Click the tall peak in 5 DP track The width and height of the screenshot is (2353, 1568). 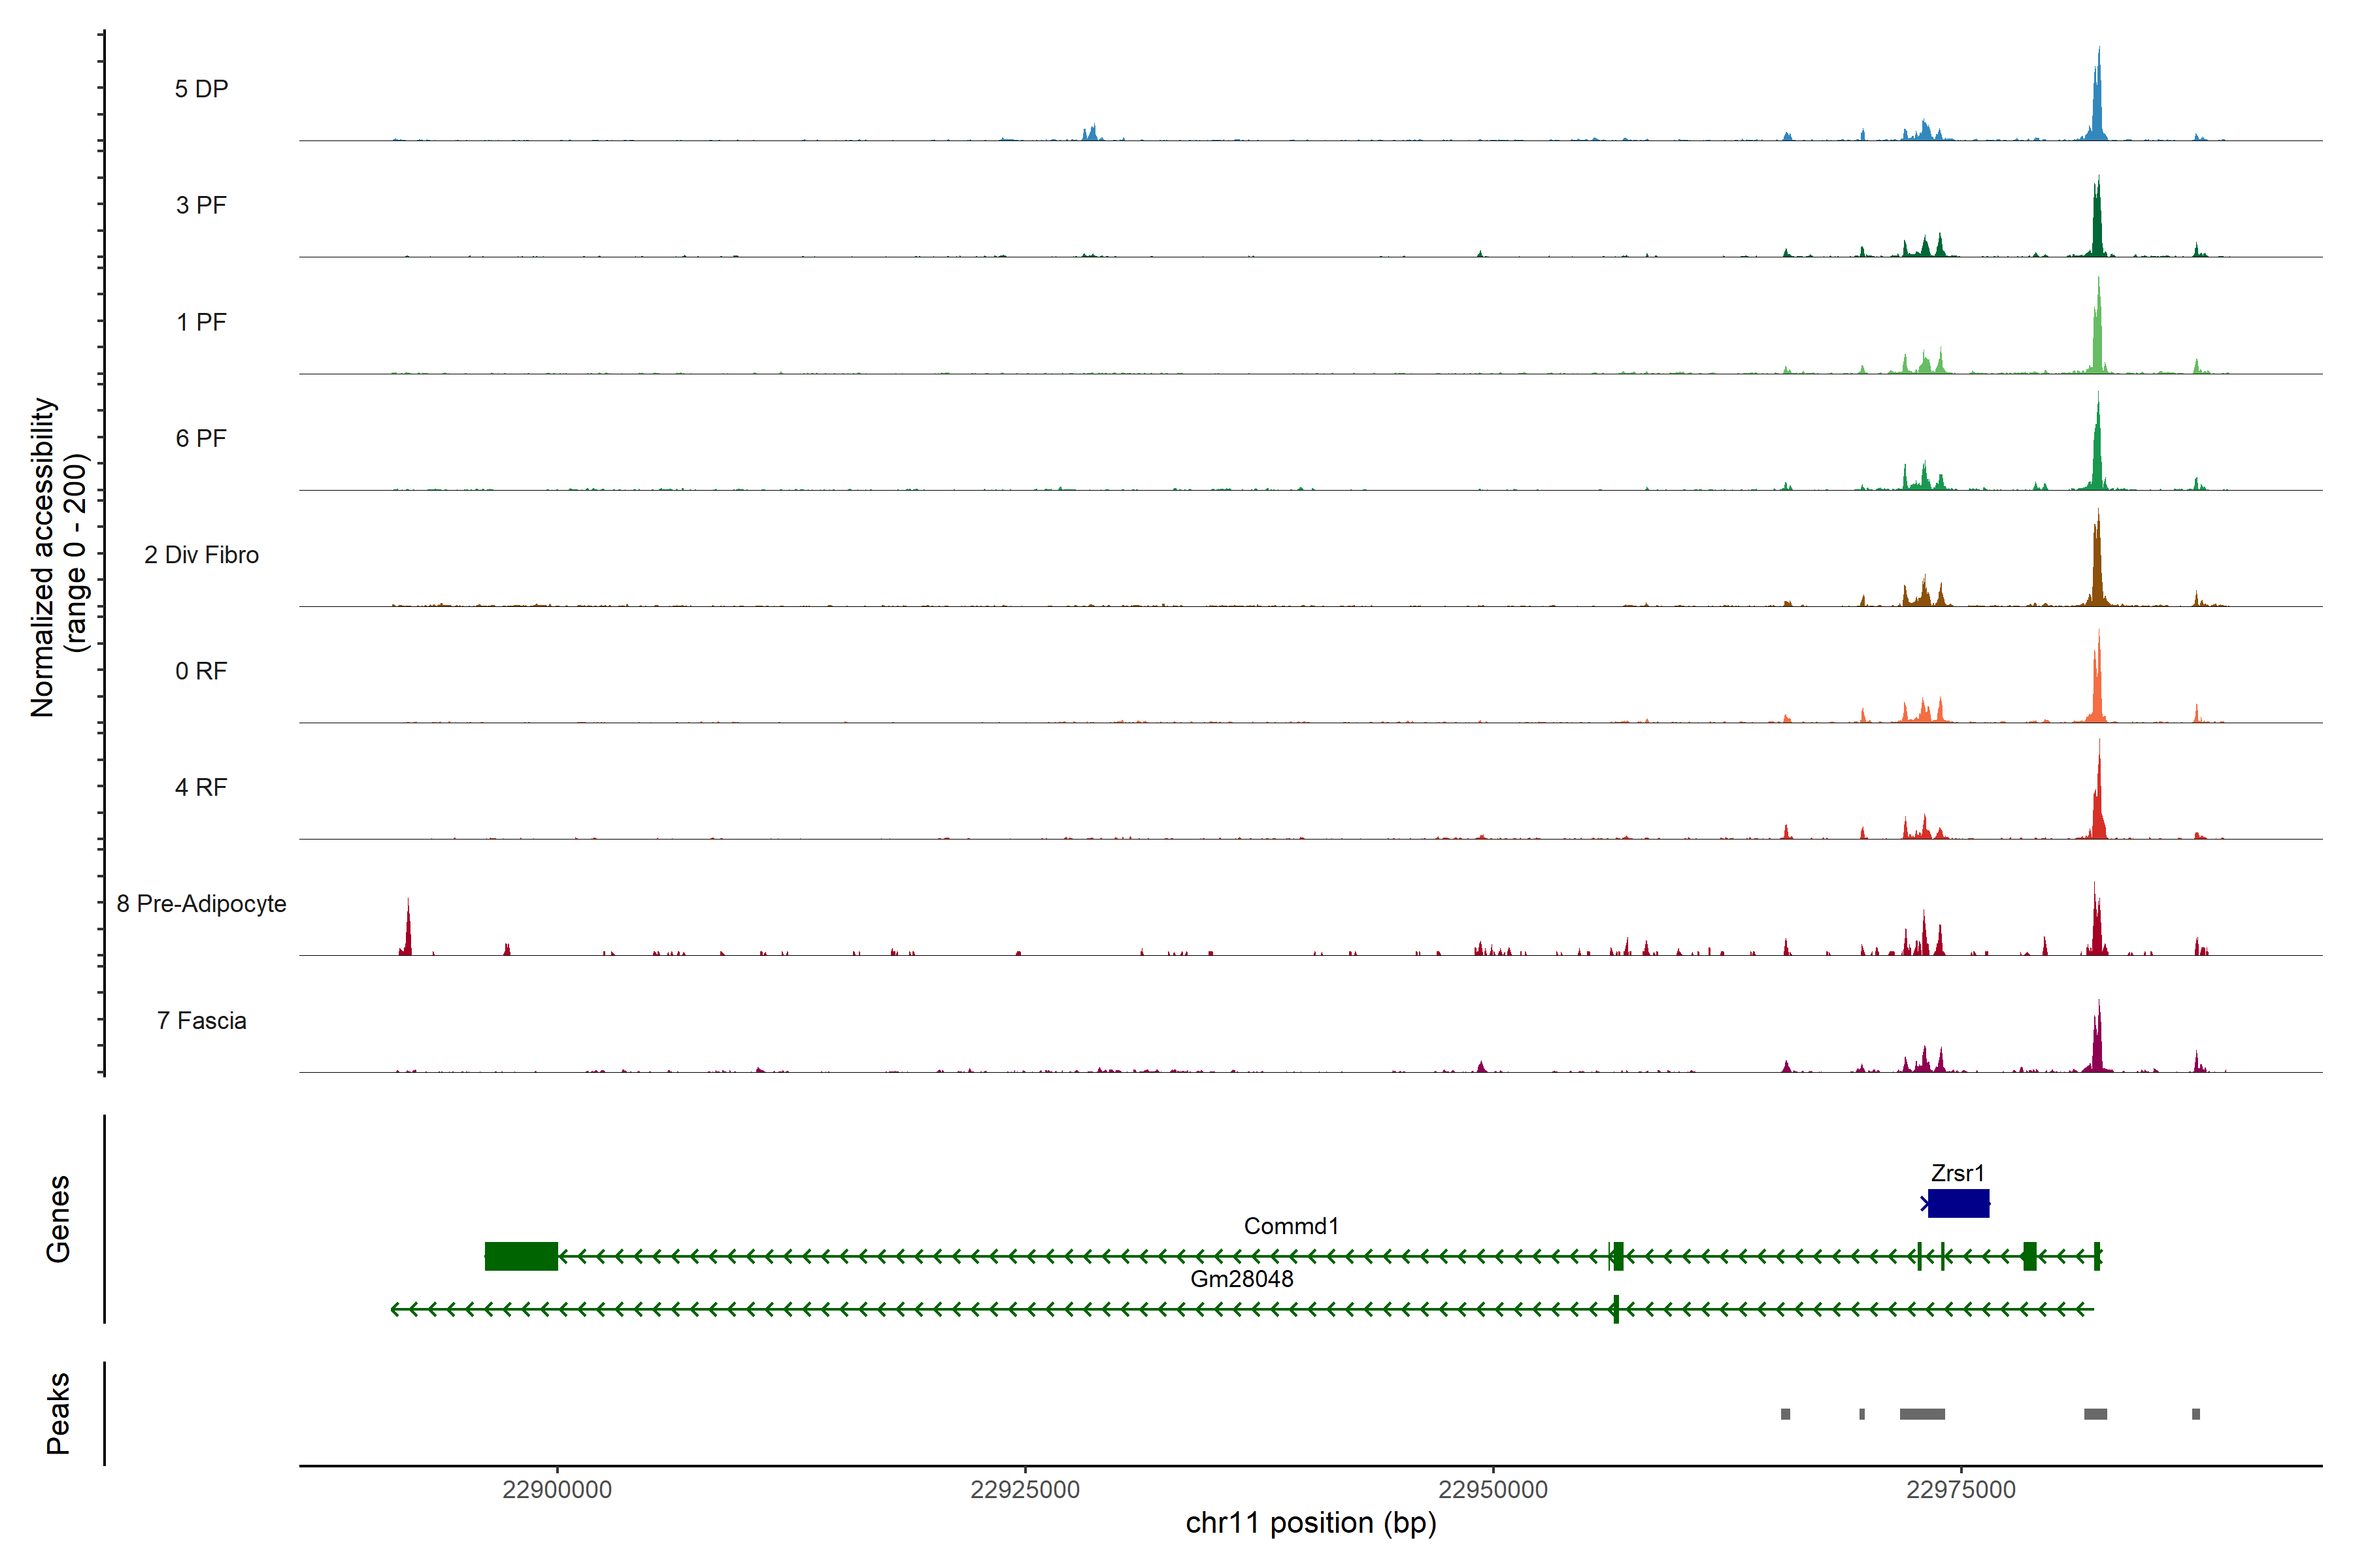point(2098,105)
